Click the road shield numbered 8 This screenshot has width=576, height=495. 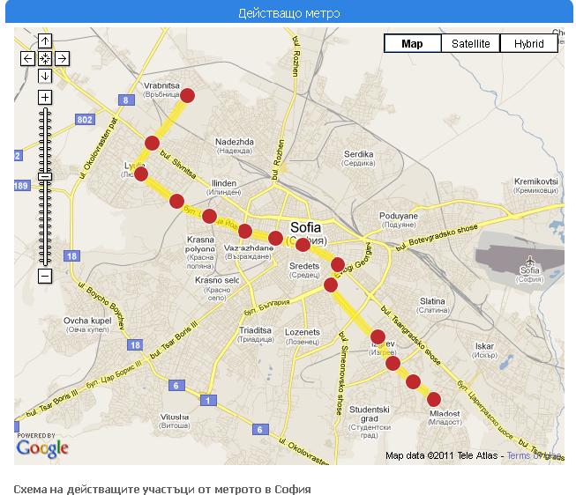(126, 100)
